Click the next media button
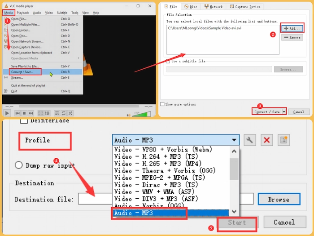 pos(31,113)
